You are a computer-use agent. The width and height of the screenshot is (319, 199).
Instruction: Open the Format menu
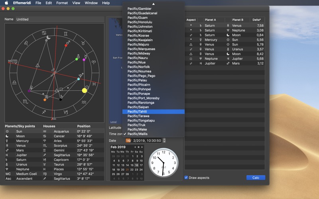pos(62,3)
